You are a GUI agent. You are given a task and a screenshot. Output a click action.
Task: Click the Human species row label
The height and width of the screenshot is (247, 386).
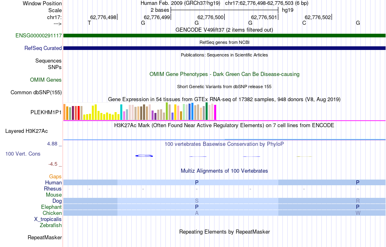coord(53,182)
